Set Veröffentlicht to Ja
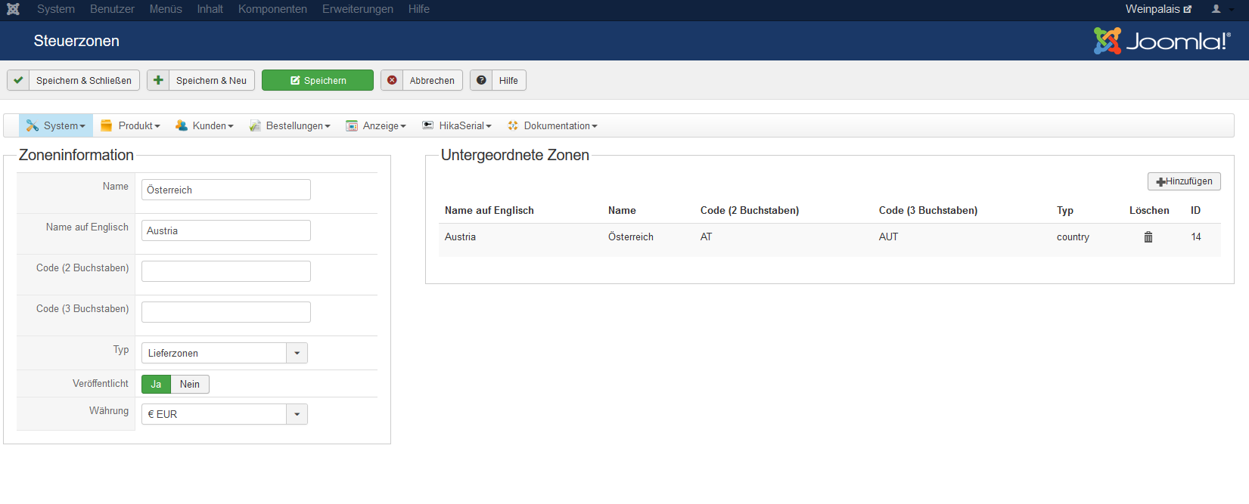 tap(156, 385)
